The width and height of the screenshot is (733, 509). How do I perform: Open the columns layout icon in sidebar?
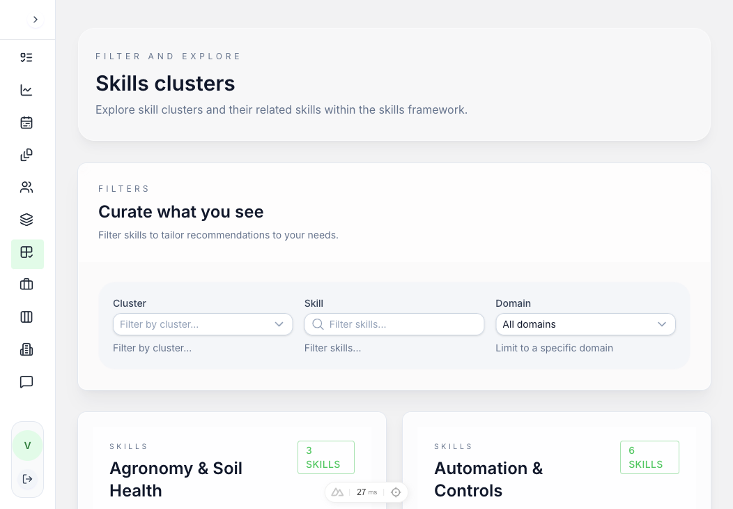pyautogui.click(x=26, y=317)
